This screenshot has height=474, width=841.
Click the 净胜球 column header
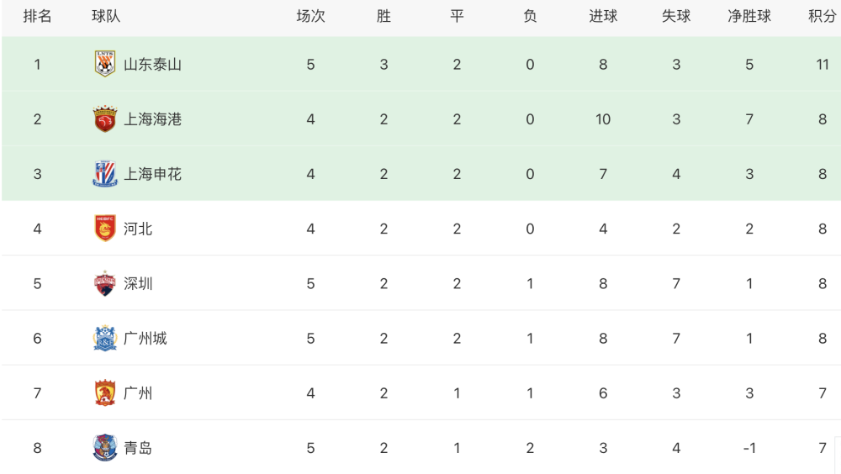pos(749,16)
